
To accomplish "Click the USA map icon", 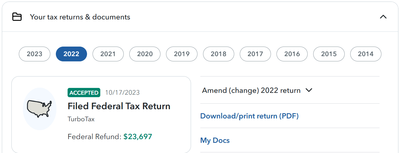I will pyautogui.click(x=39, y=109).
